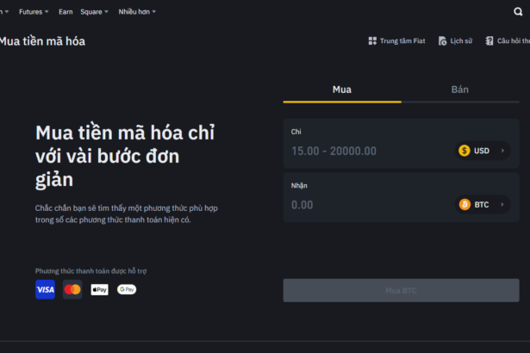This screenshot has width=530, height=353.
Task: Click the Mastercard payment logo
Action: coord(72,289)
